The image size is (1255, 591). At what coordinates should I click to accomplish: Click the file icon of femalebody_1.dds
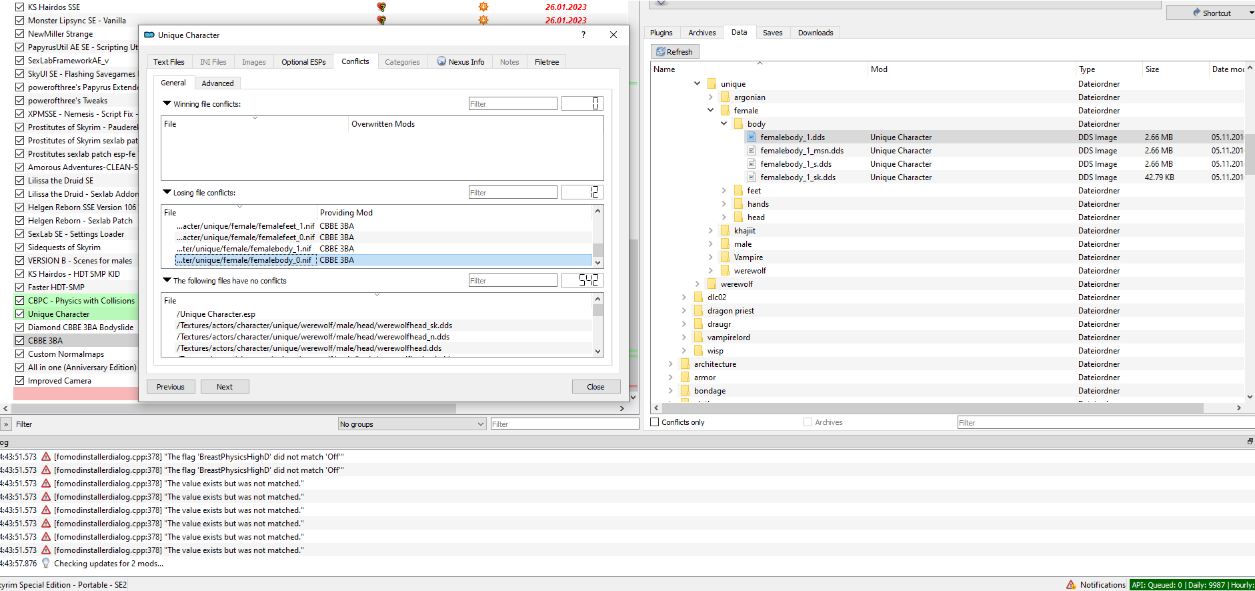point(752,137)
